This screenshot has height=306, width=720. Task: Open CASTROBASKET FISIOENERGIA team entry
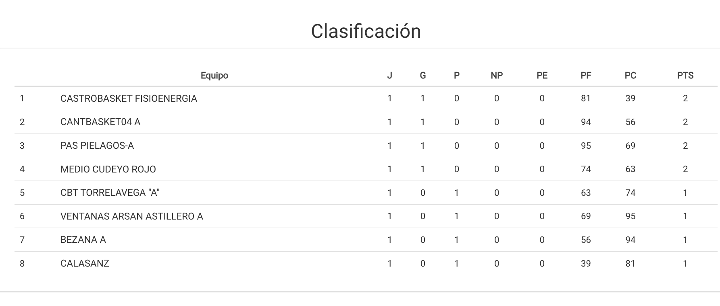point(129,99)
